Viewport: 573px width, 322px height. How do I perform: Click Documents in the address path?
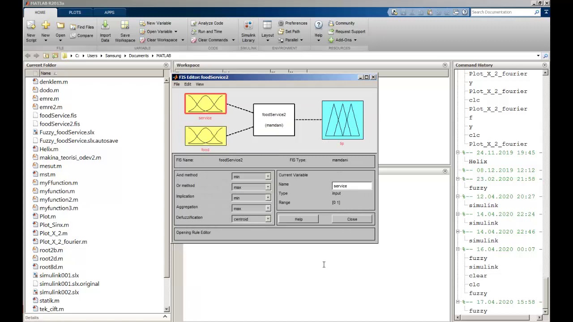point(138,56)
